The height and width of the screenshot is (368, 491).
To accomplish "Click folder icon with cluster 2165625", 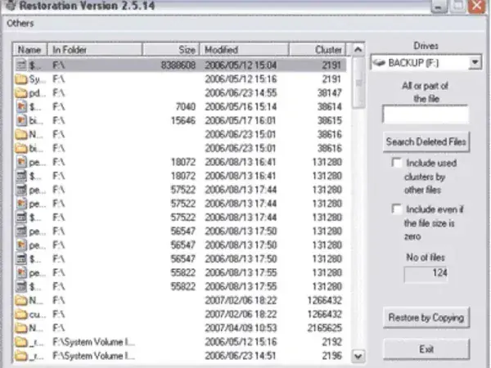I will (22, 329).
